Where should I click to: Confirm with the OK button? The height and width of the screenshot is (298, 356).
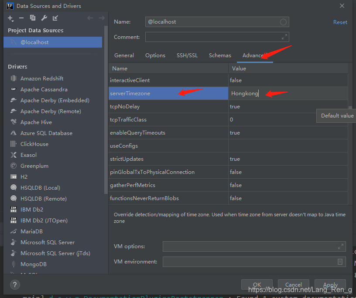click(257, 284)
